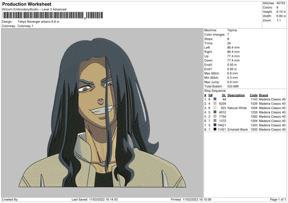Click the Machine value 'Tajima'
Screen dimensions: 288x203
(232, 30)
